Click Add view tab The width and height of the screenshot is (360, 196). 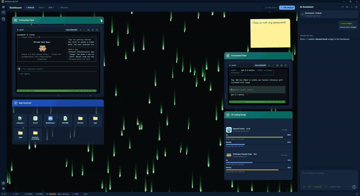(63, 8)
